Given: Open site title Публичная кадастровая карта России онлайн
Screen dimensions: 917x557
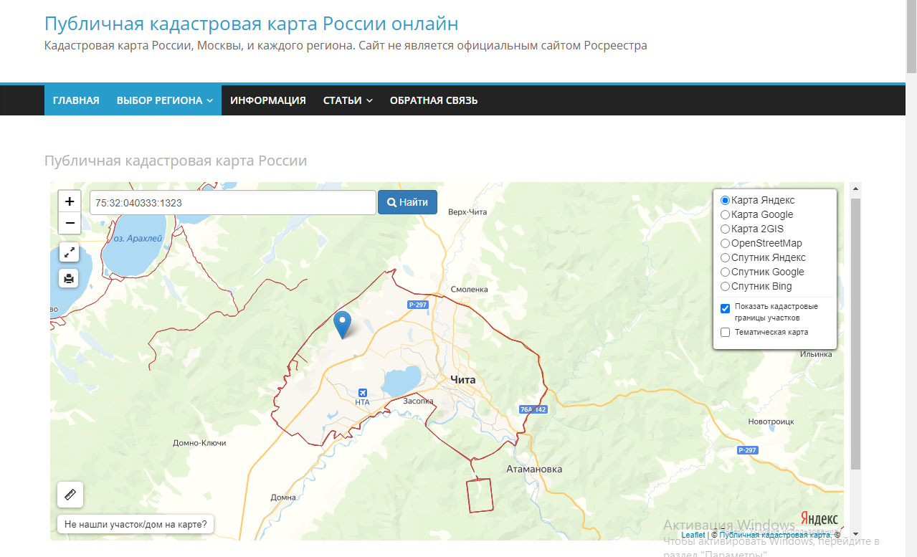Looking at the screenshot, I should (x=251, y=24).
